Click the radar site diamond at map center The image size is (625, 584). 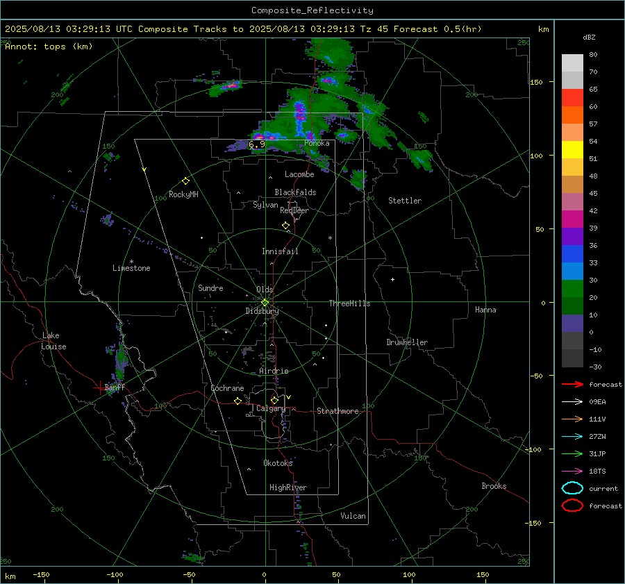265,302
